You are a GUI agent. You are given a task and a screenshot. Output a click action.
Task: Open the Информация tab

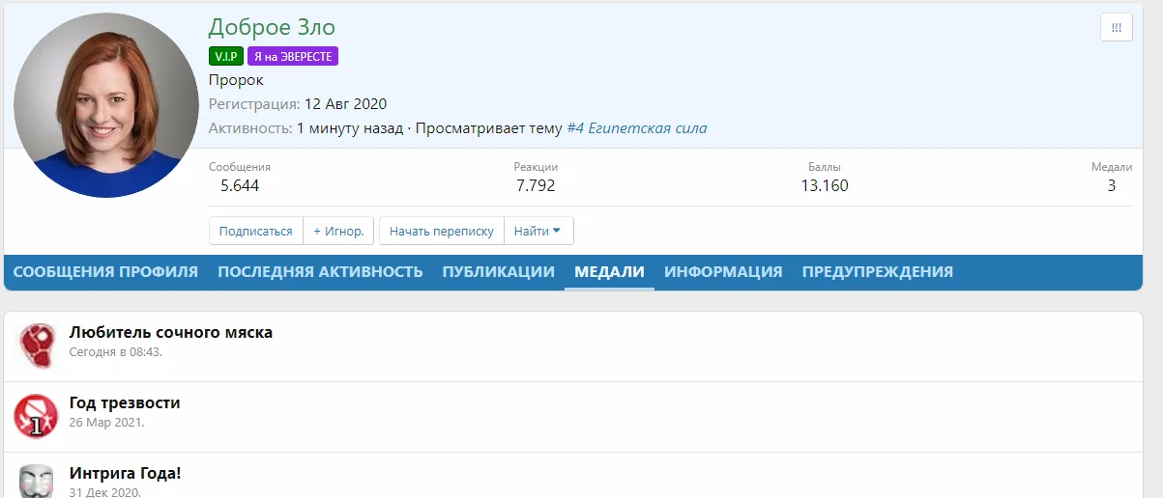(723, 272)
